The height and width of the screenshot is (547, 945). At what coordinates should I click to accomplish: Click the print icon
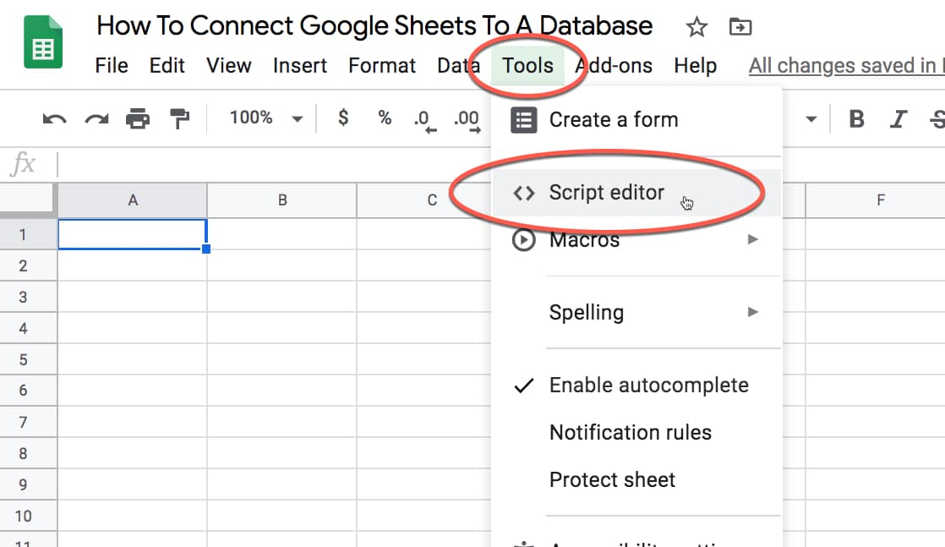coord(137,119)
